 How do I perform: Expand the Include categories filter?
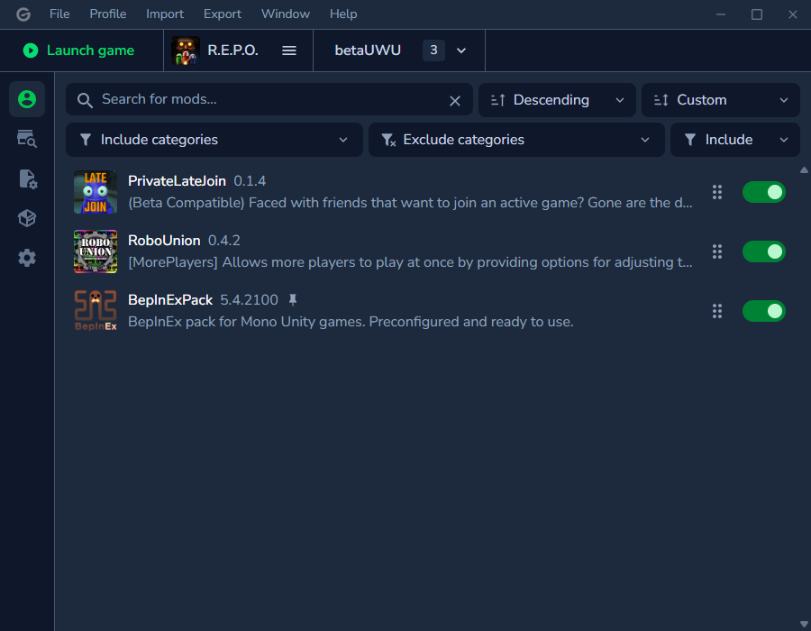[214, 140]
